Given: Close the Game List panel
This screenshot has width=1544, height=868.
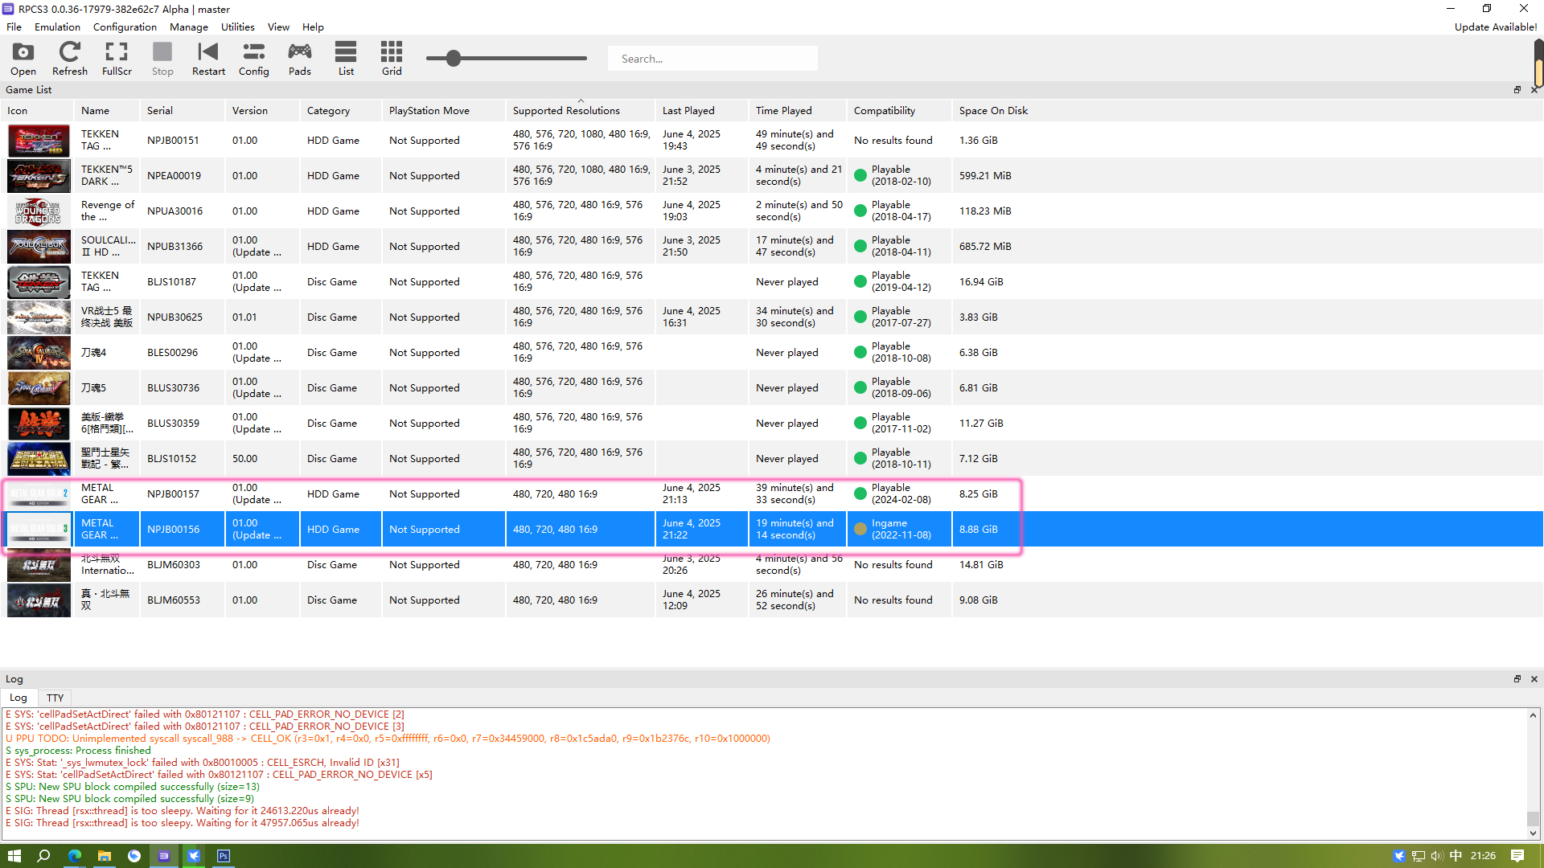Looking at the screenshot, I should 1534,90.
